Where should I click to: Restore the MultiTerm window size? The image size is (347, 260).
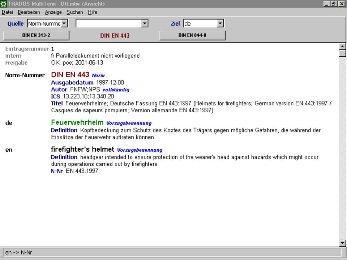[x=334, y=4]
